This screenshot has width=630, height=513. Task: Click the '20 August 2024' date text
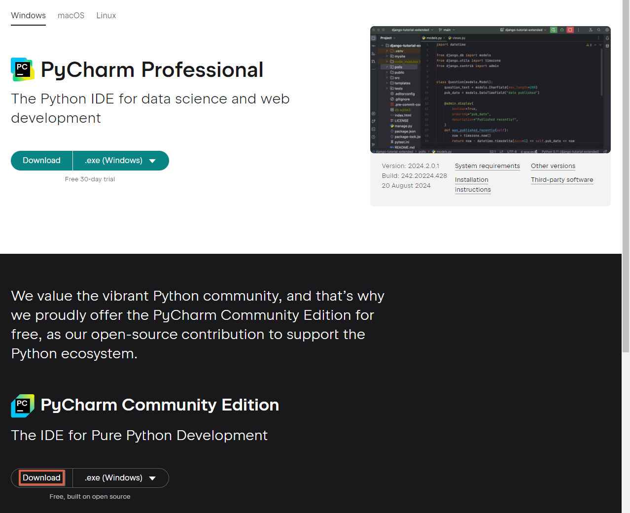406,186
